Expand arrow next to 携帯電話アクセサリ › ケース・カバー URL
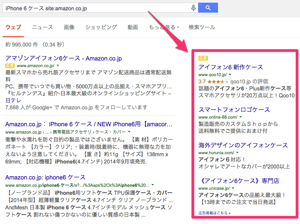This screenshot has width=300, height=224. [x=129, y=132]
